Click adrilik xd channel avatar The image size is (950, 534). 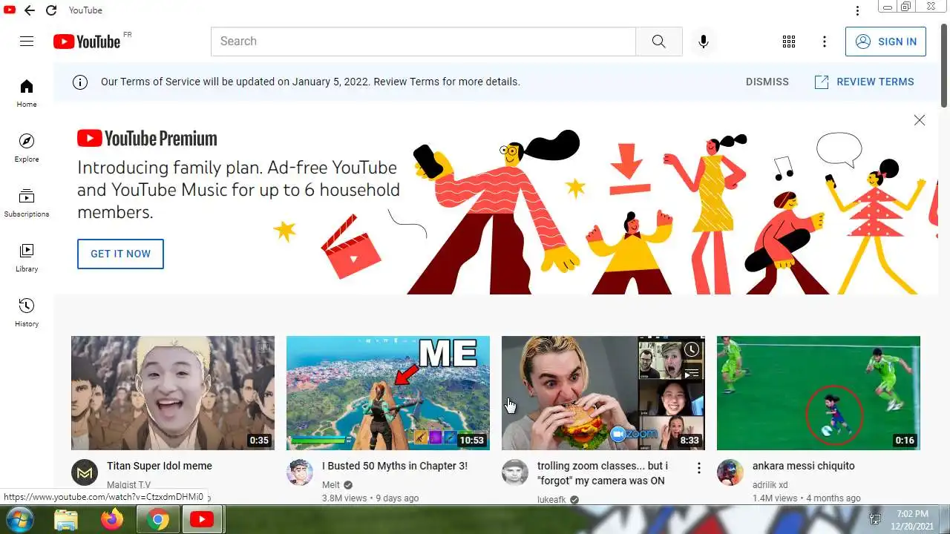[730, 472]
